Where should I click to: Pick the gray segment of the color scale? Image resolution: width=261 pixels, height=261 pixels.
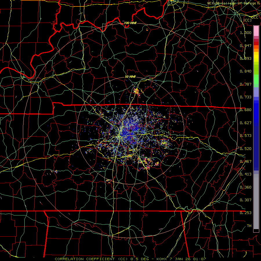click(256, 202)
